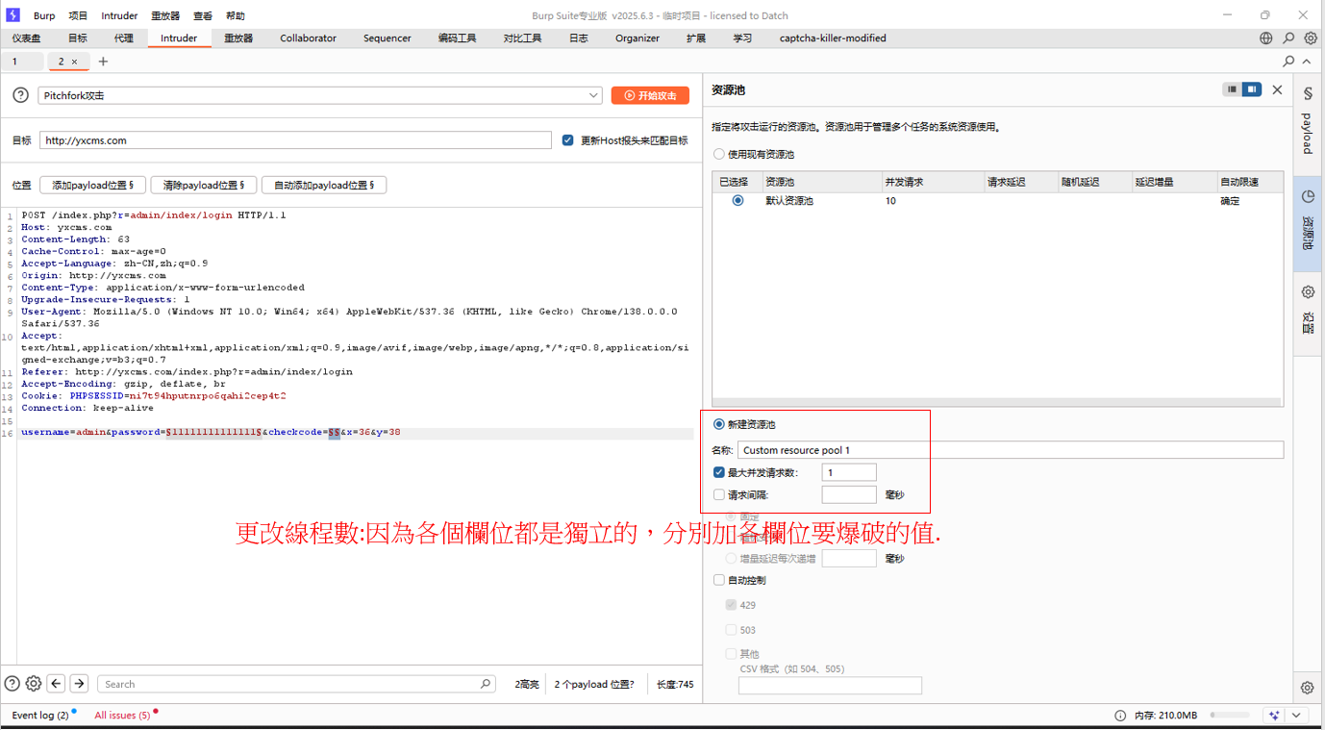Viewport: 1325px width, 730px height.
Task: Switch side panel to left layout icon
Action: 1232,89
